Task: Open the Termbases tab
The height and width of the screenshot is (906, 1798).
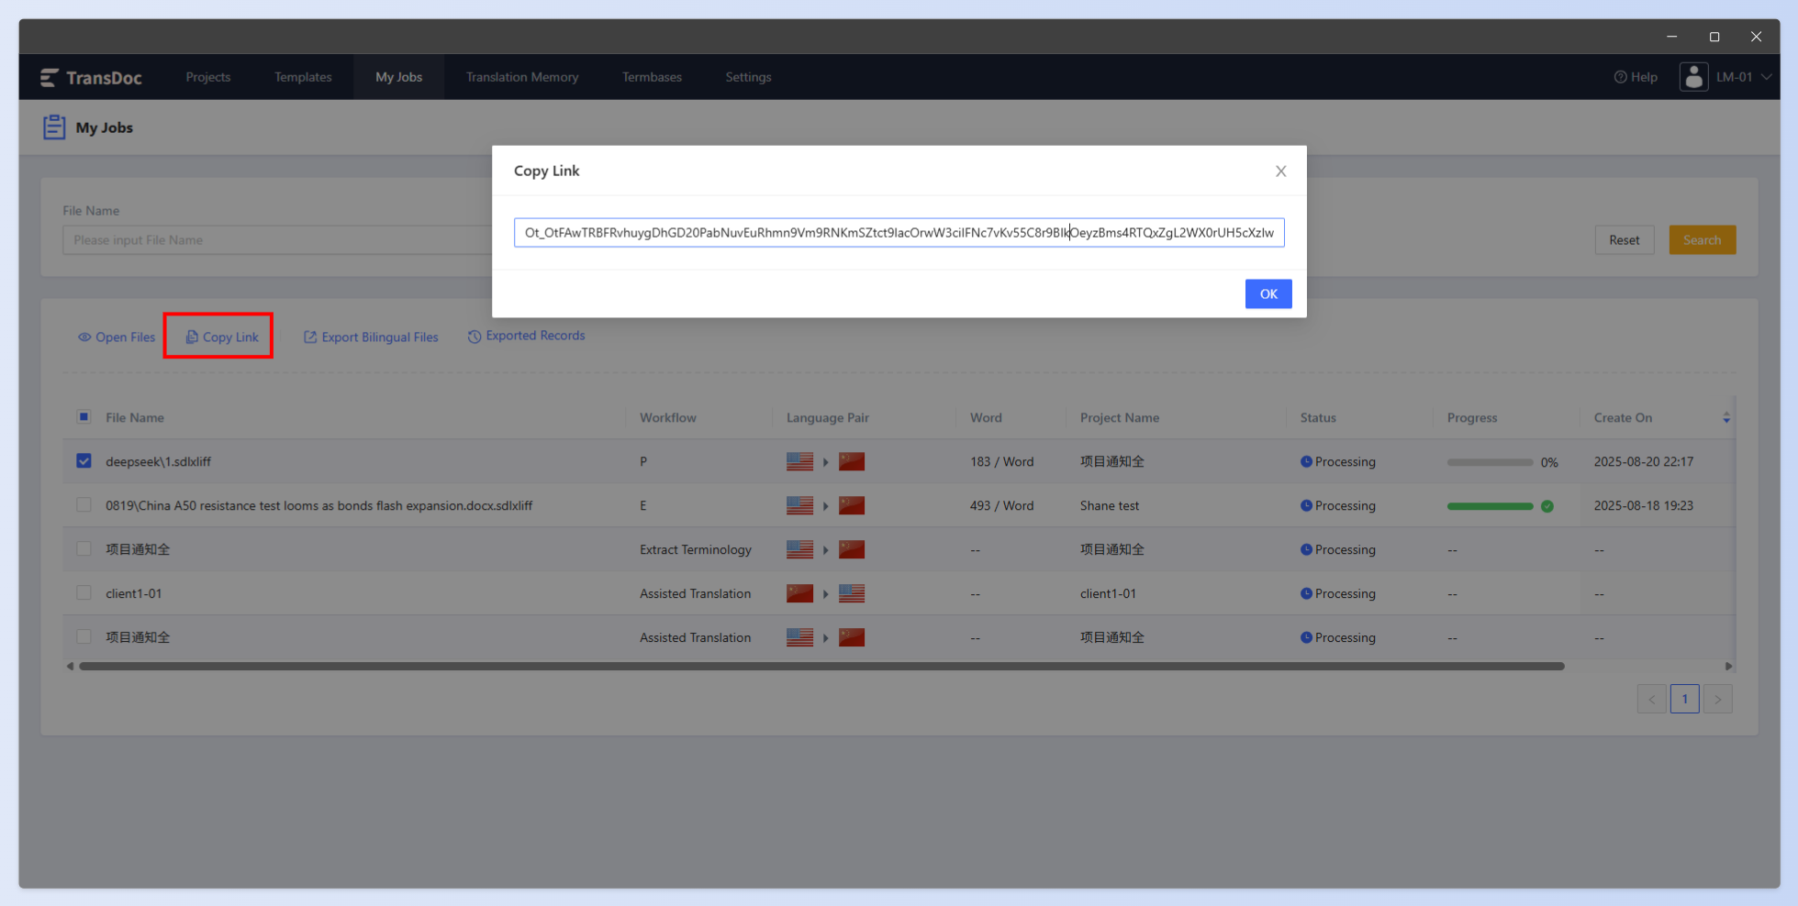Action: point(652,77)
